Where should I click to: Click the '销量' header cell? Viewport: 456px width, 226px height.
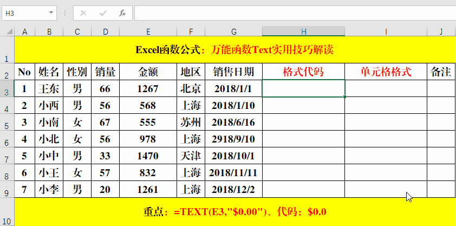tap(105, 72)
